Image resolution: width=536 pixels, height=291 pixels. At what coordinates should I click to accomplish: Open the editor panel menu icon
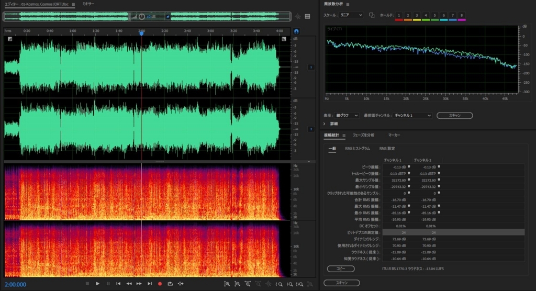pos(73,4)
